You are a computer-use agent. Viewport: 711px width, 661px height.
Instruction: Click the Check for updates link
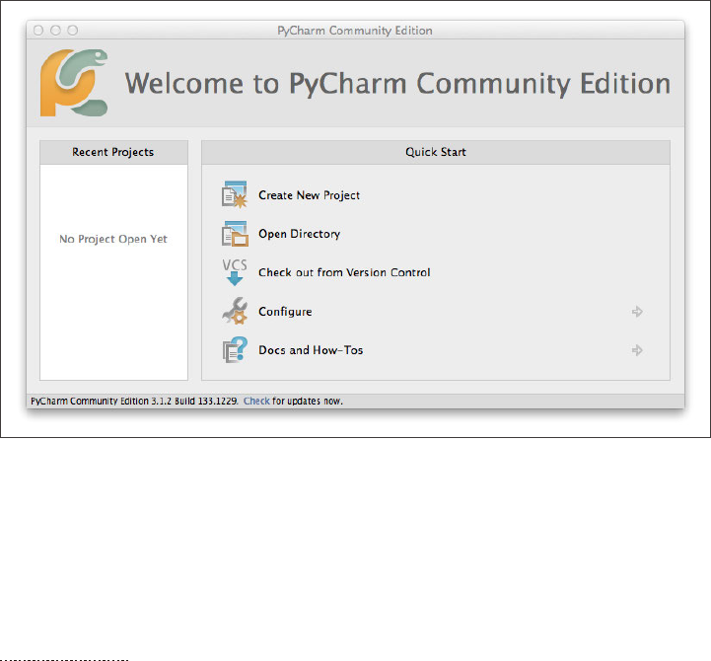point(256,402)
